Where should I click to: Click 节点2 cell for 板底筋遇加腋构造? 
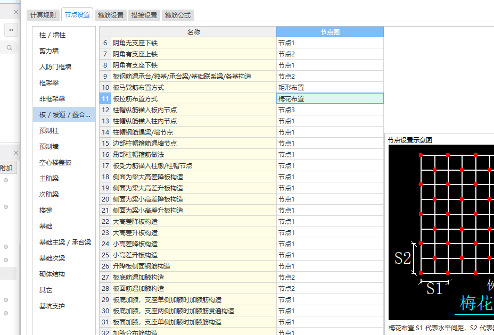point(330,278)
